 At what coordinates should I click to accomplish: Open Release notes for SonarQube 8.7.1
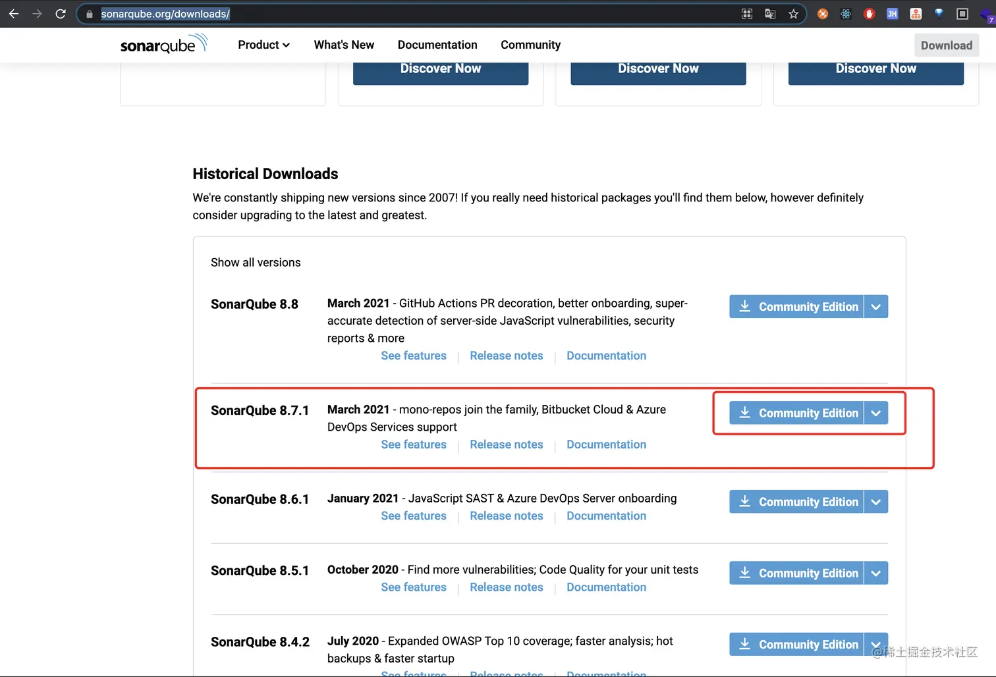(x=507, y=445)
